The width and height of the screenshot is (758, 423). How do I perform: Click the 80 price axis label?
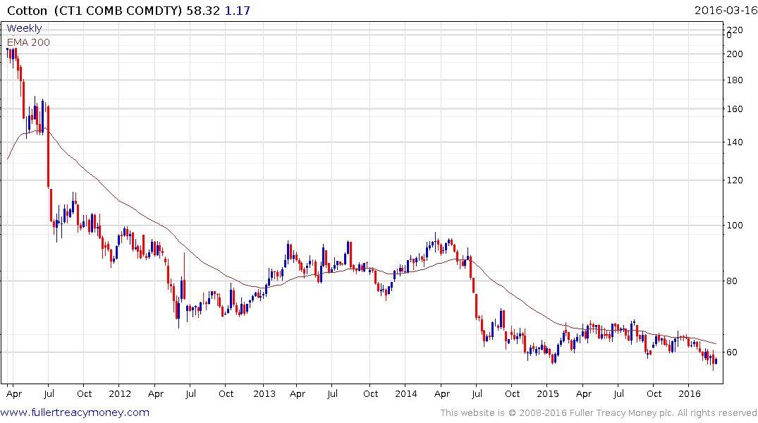click(732, 281)
